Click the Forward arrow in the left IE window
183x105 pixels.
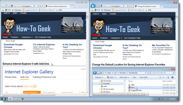pos(8,6)
